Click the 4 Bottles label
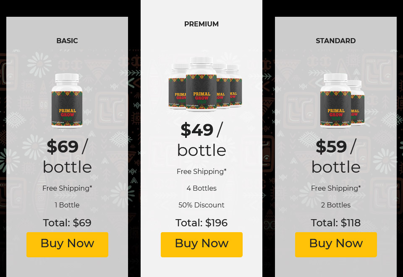The height and width of the screenshot is (277, 403). (201, 188)
